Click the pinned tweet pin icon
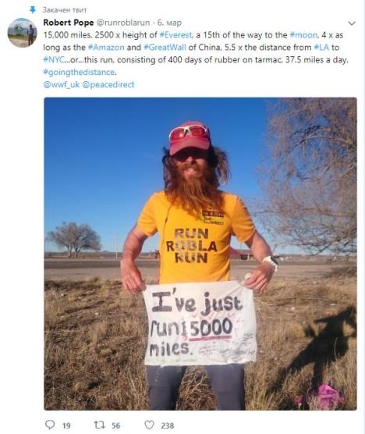The height and width of the screenshot is (434, 365). tap(33, 10)
